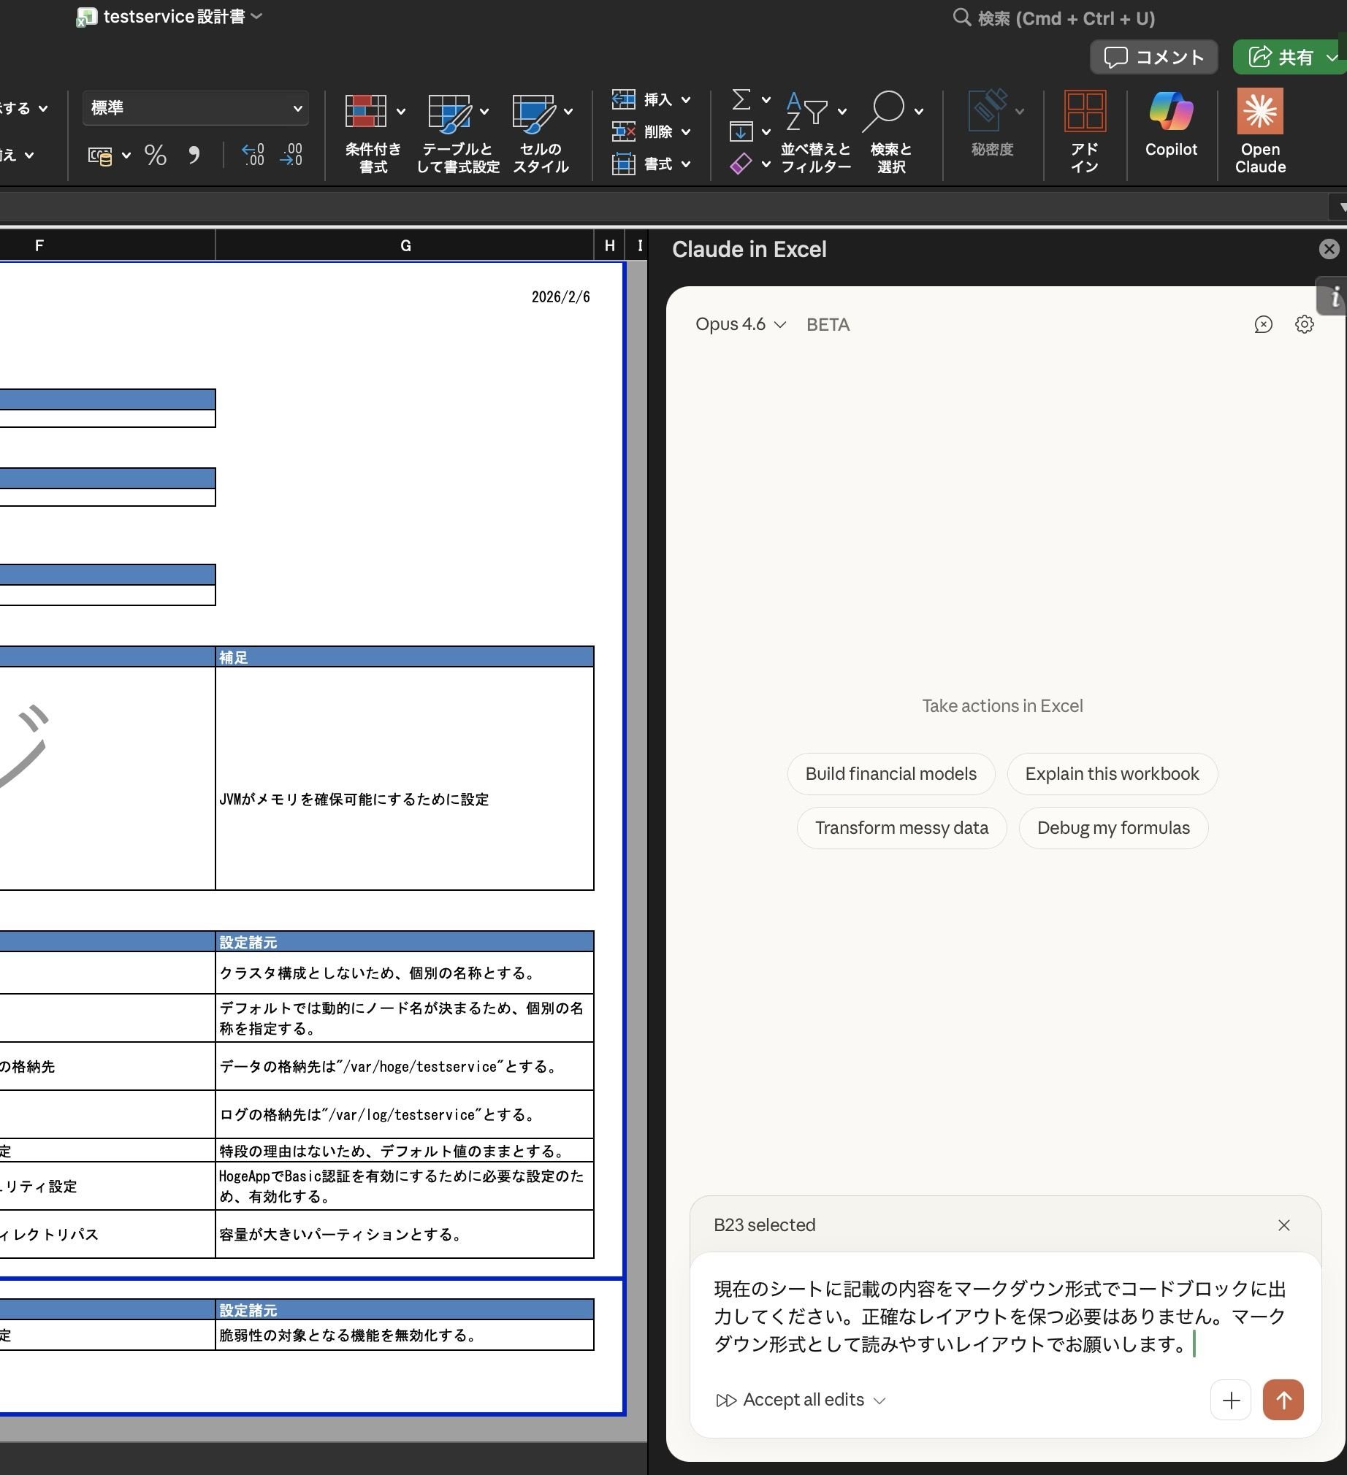Open the 標準 number format dropdown

tap(195, 107)
